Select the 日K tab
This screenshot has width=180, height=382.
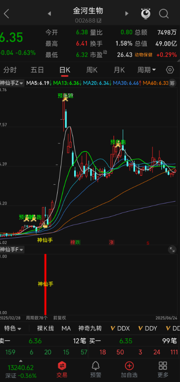point(65,70)
